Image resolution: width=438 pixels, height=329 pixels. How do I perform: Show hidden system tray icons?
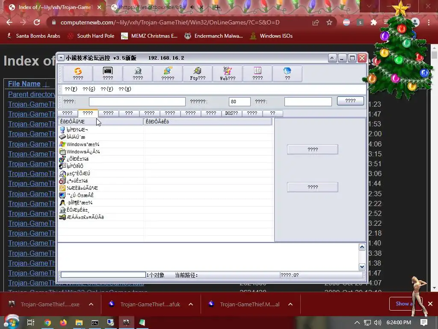coord(357,323)
